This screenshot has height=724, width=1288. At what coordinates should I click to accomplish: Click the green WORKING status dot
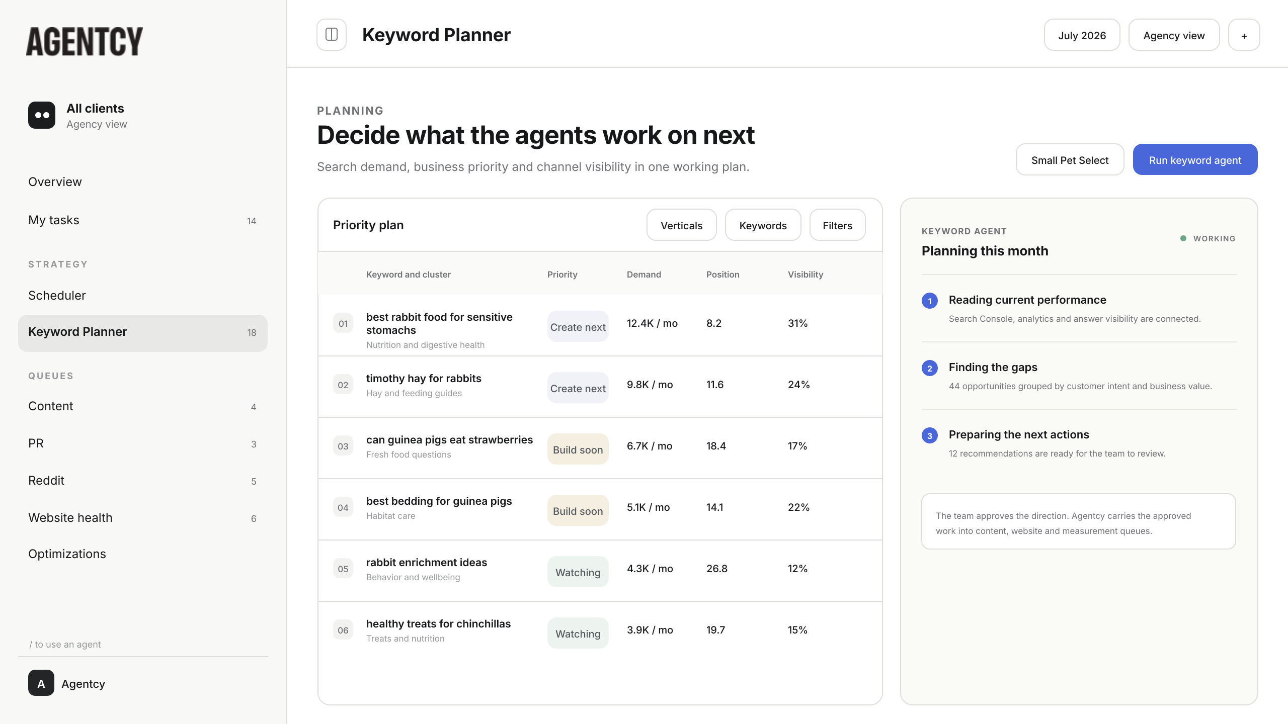pos(1183,238)
